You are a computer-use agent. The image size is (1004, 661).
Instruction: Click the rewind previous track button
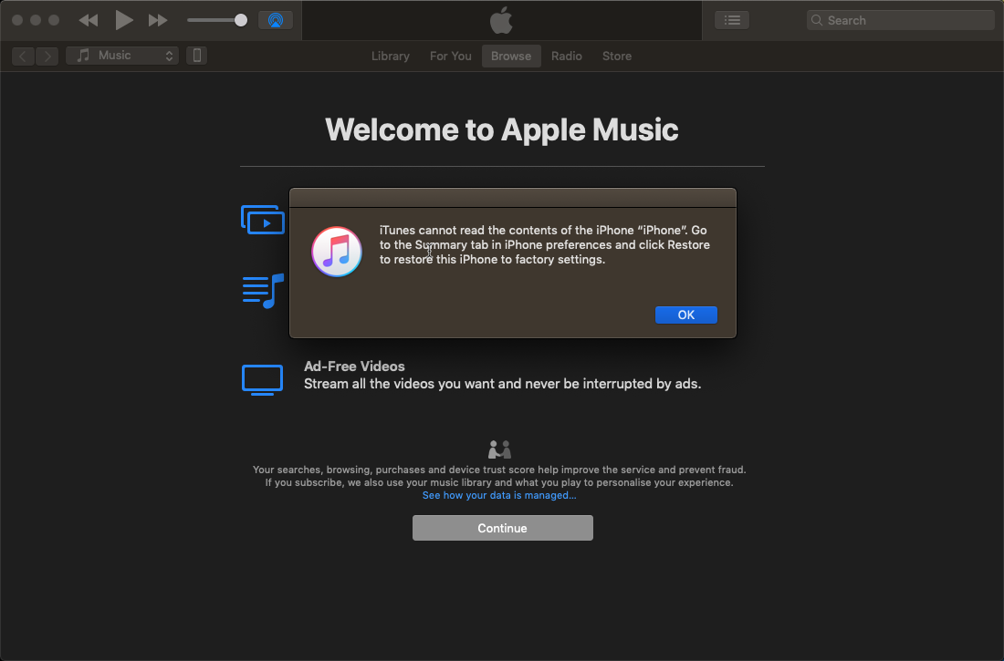[89, 20]
